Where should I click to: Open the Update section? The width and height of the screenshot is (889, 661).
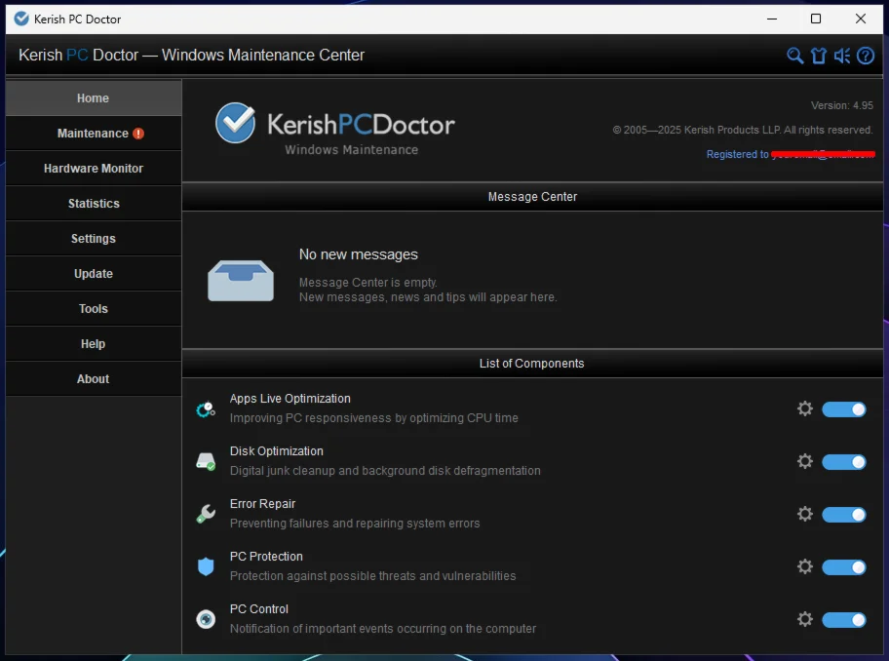click(94, 274)
